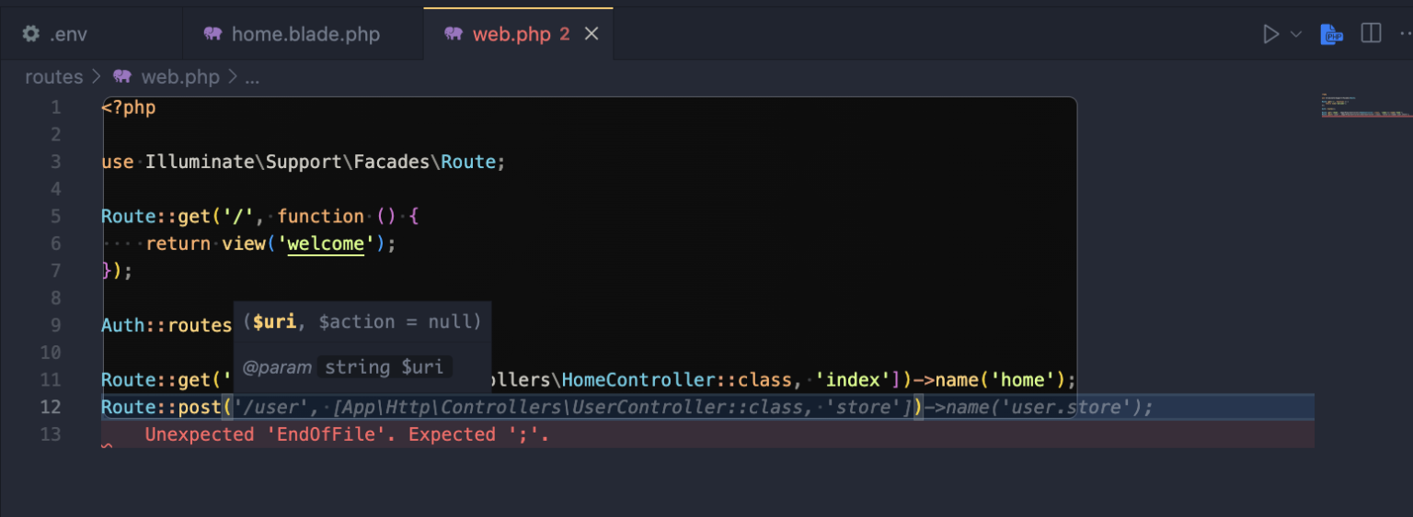The image size is (1413, 517).
Task: Click line number 5 in gutter
Action: click(x=56, y=216)
